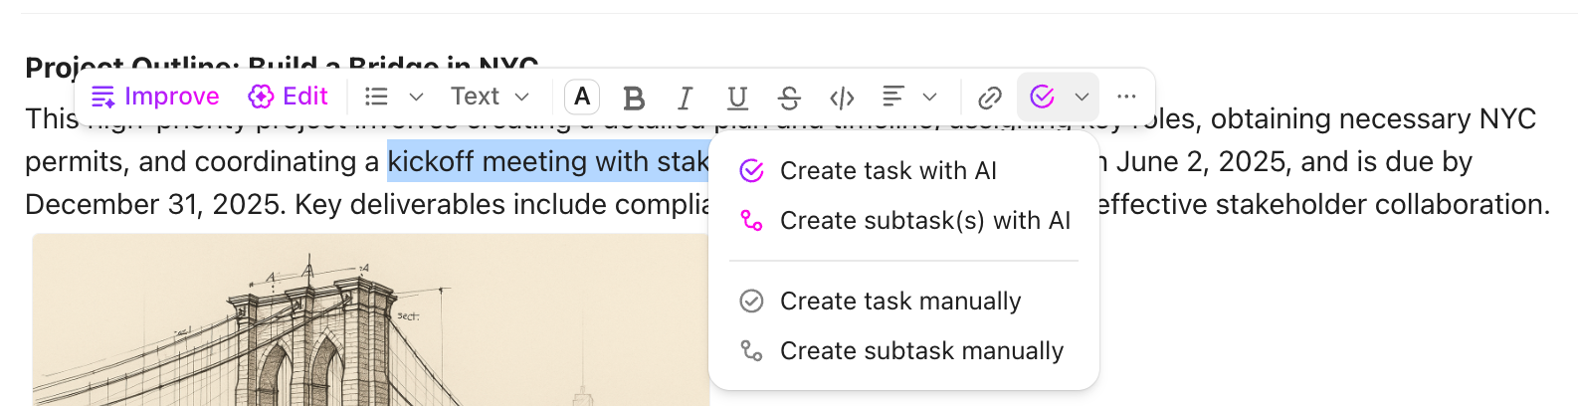Open the Text style dropdown

coord(490,97)
